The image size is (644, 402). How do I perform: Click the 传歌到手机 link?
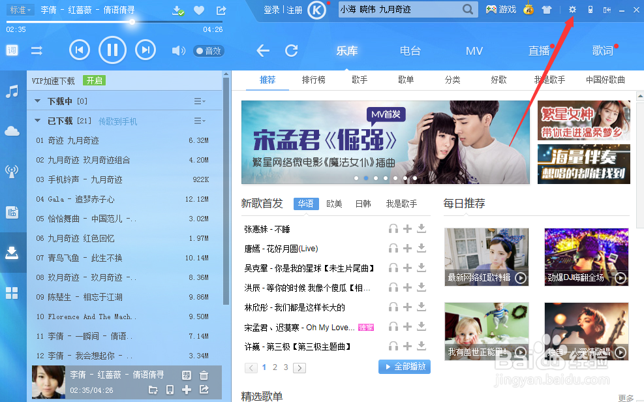(x=118, y=121)
